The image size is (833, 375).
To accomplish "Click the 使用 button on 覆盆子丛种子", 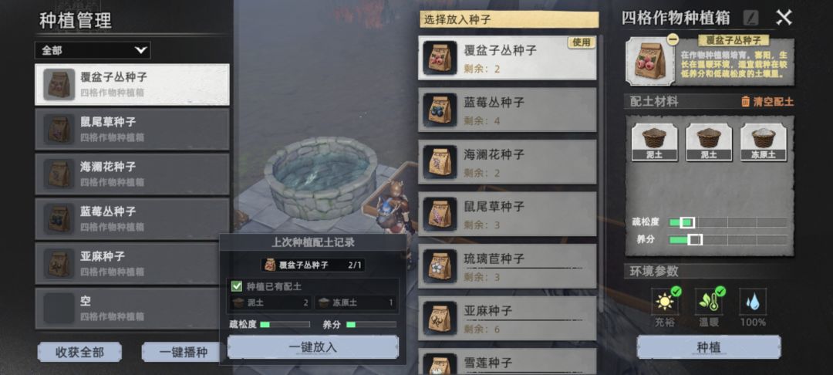I will (582, 42).
